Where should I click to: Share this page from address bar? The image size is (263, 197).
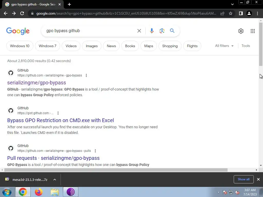(222, 13)
